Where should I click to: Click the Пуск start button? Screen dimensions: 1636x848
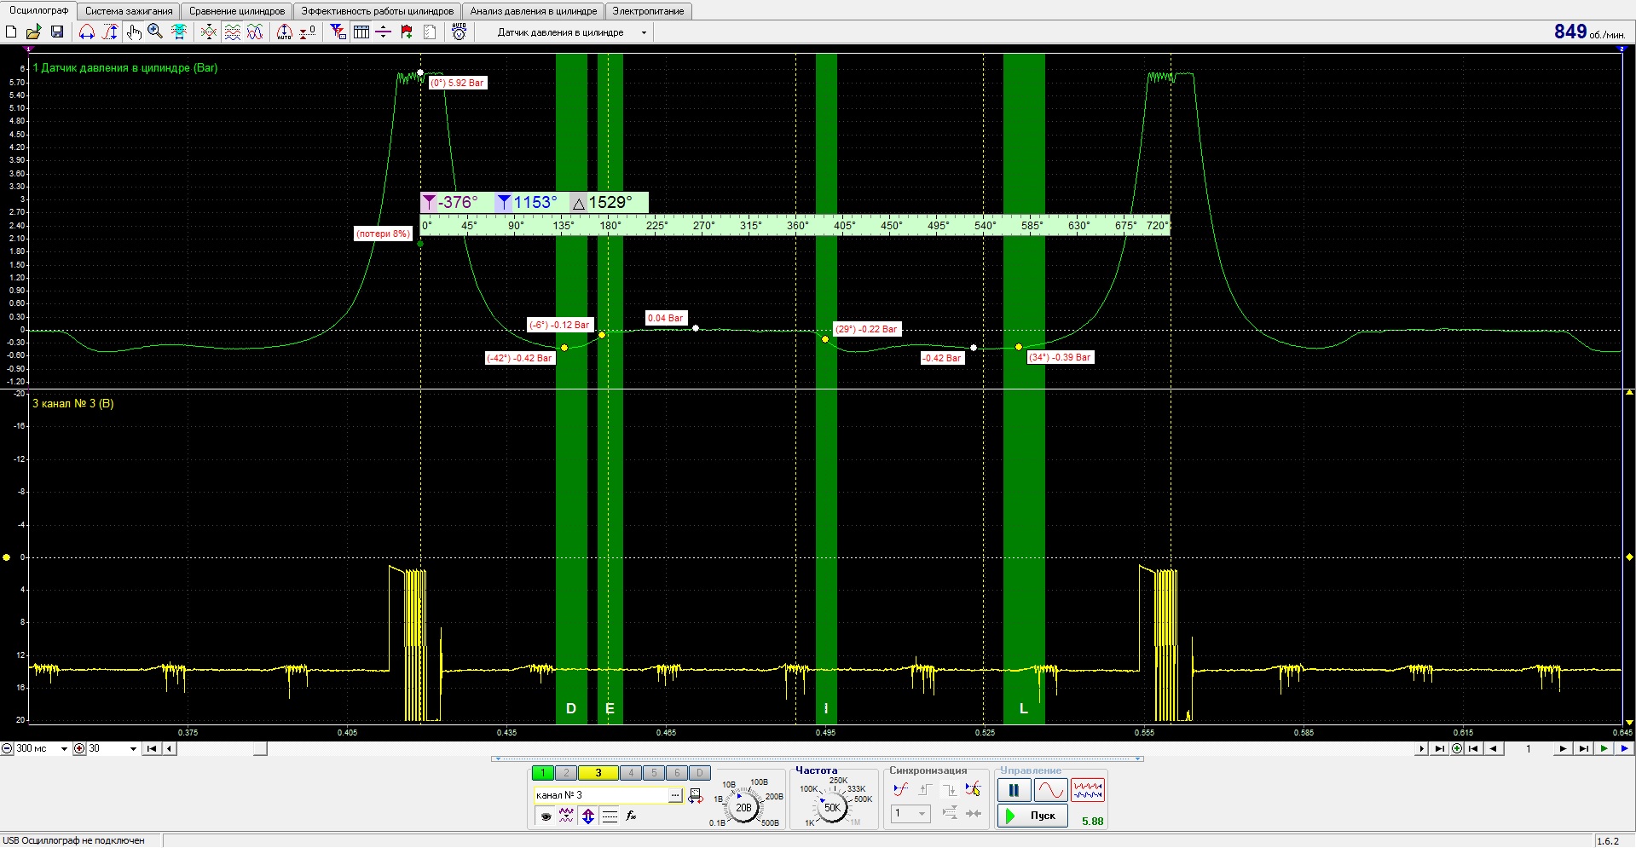1032,816
